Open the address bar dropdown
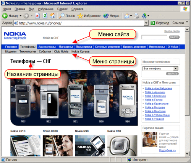The height and width of the screenshot is (163, 191). 146,23
